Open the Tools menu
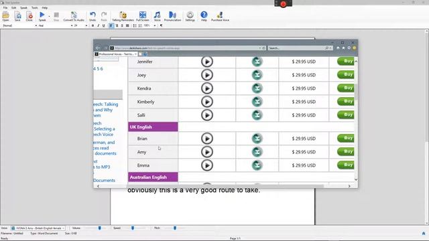 coord(34,7)
